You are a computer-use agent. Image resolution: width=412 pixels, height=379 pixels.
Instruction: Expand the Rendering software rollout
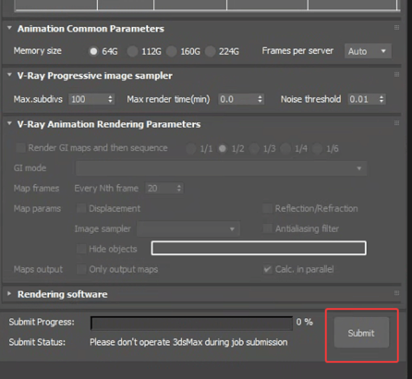10,293
